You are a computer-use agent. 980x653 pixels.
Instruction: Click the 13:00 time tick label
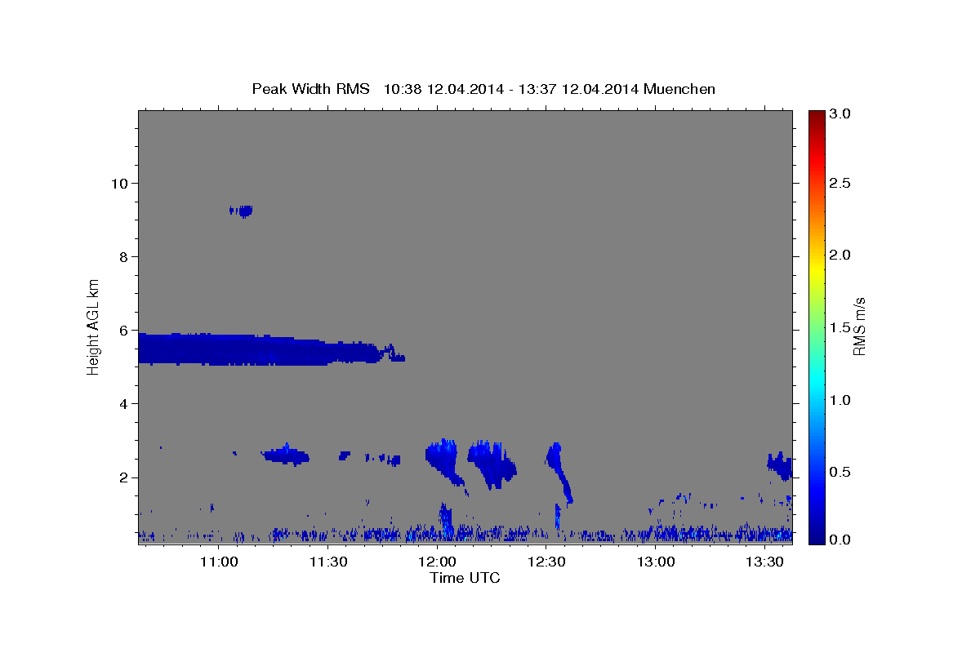pyautogui.click(x=656, y=562)
